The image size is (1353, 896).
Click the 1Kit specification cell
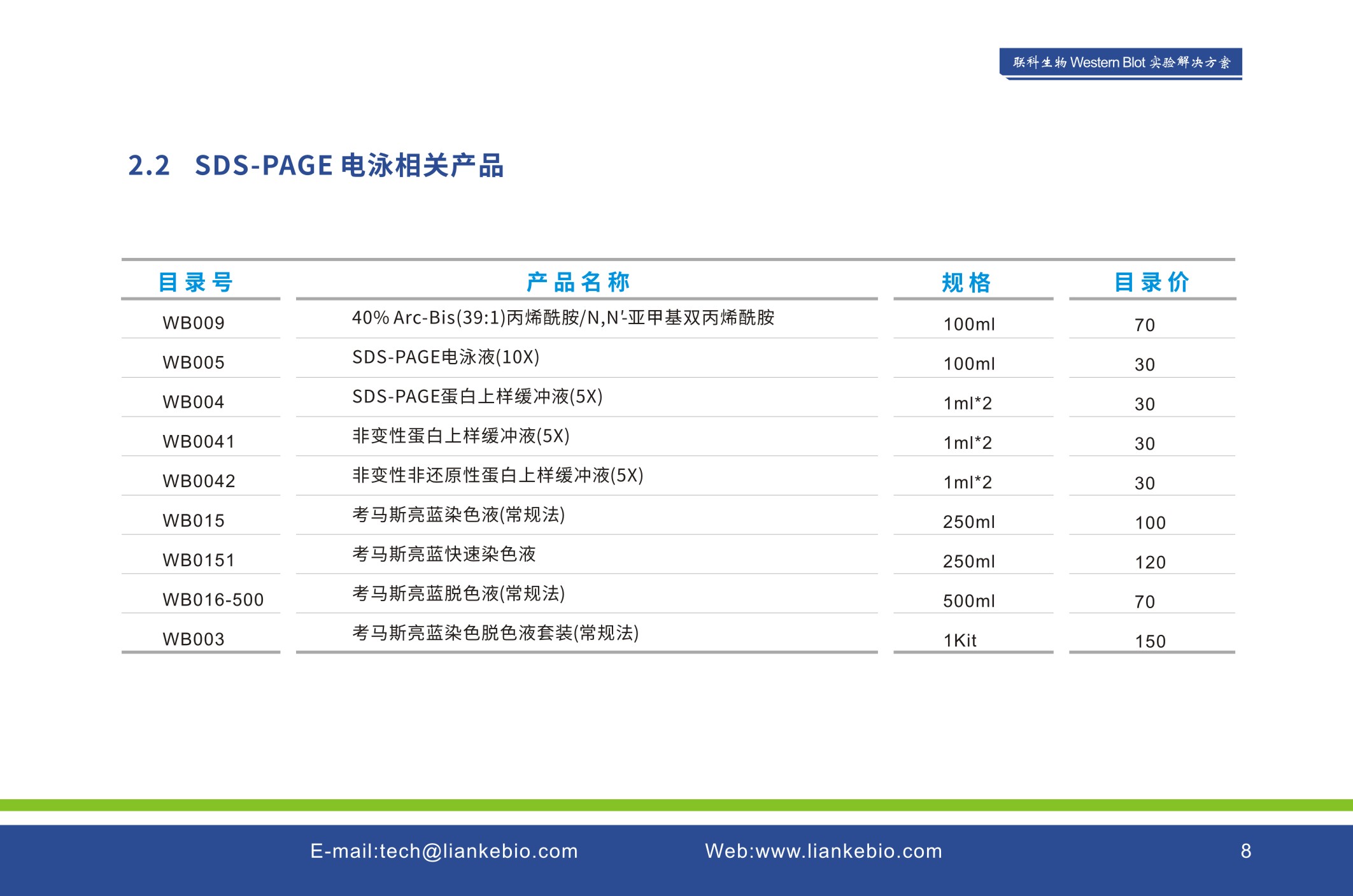pos(960,641)
